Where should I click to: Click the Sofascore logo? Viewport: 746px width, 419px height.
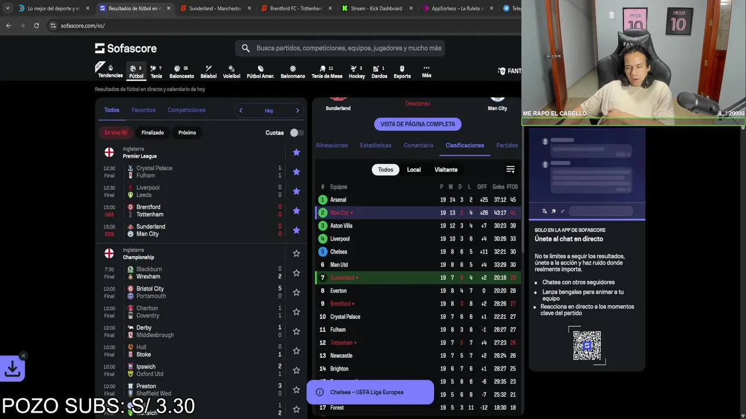tap(126, 48)
